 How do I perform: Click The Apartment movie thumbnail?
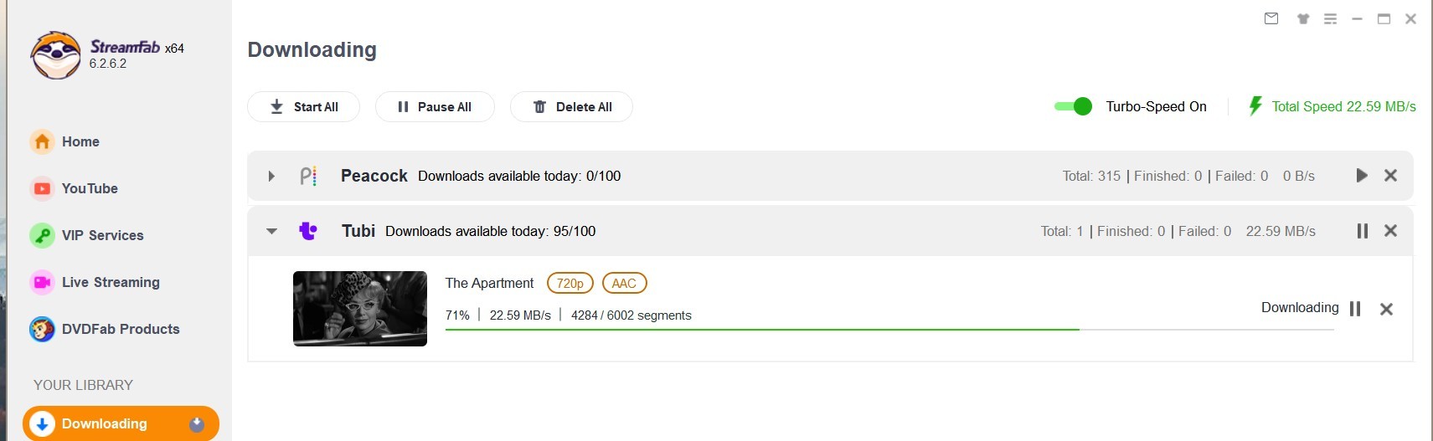pyautogui.click(x=360, y=309)
